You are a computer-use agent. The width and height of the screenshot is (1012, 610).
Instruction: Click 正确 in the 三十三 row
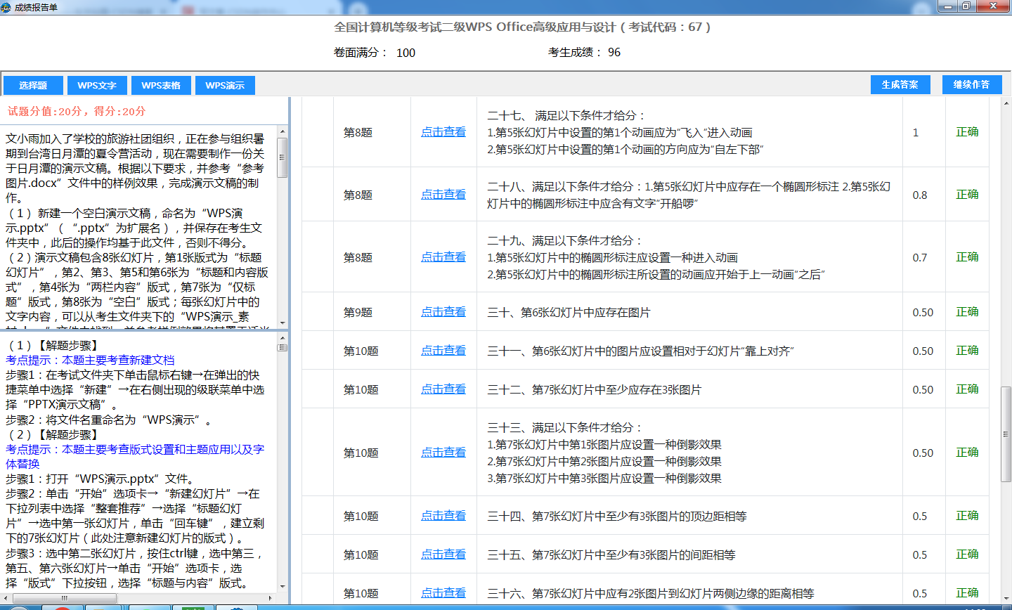point(967,452)
